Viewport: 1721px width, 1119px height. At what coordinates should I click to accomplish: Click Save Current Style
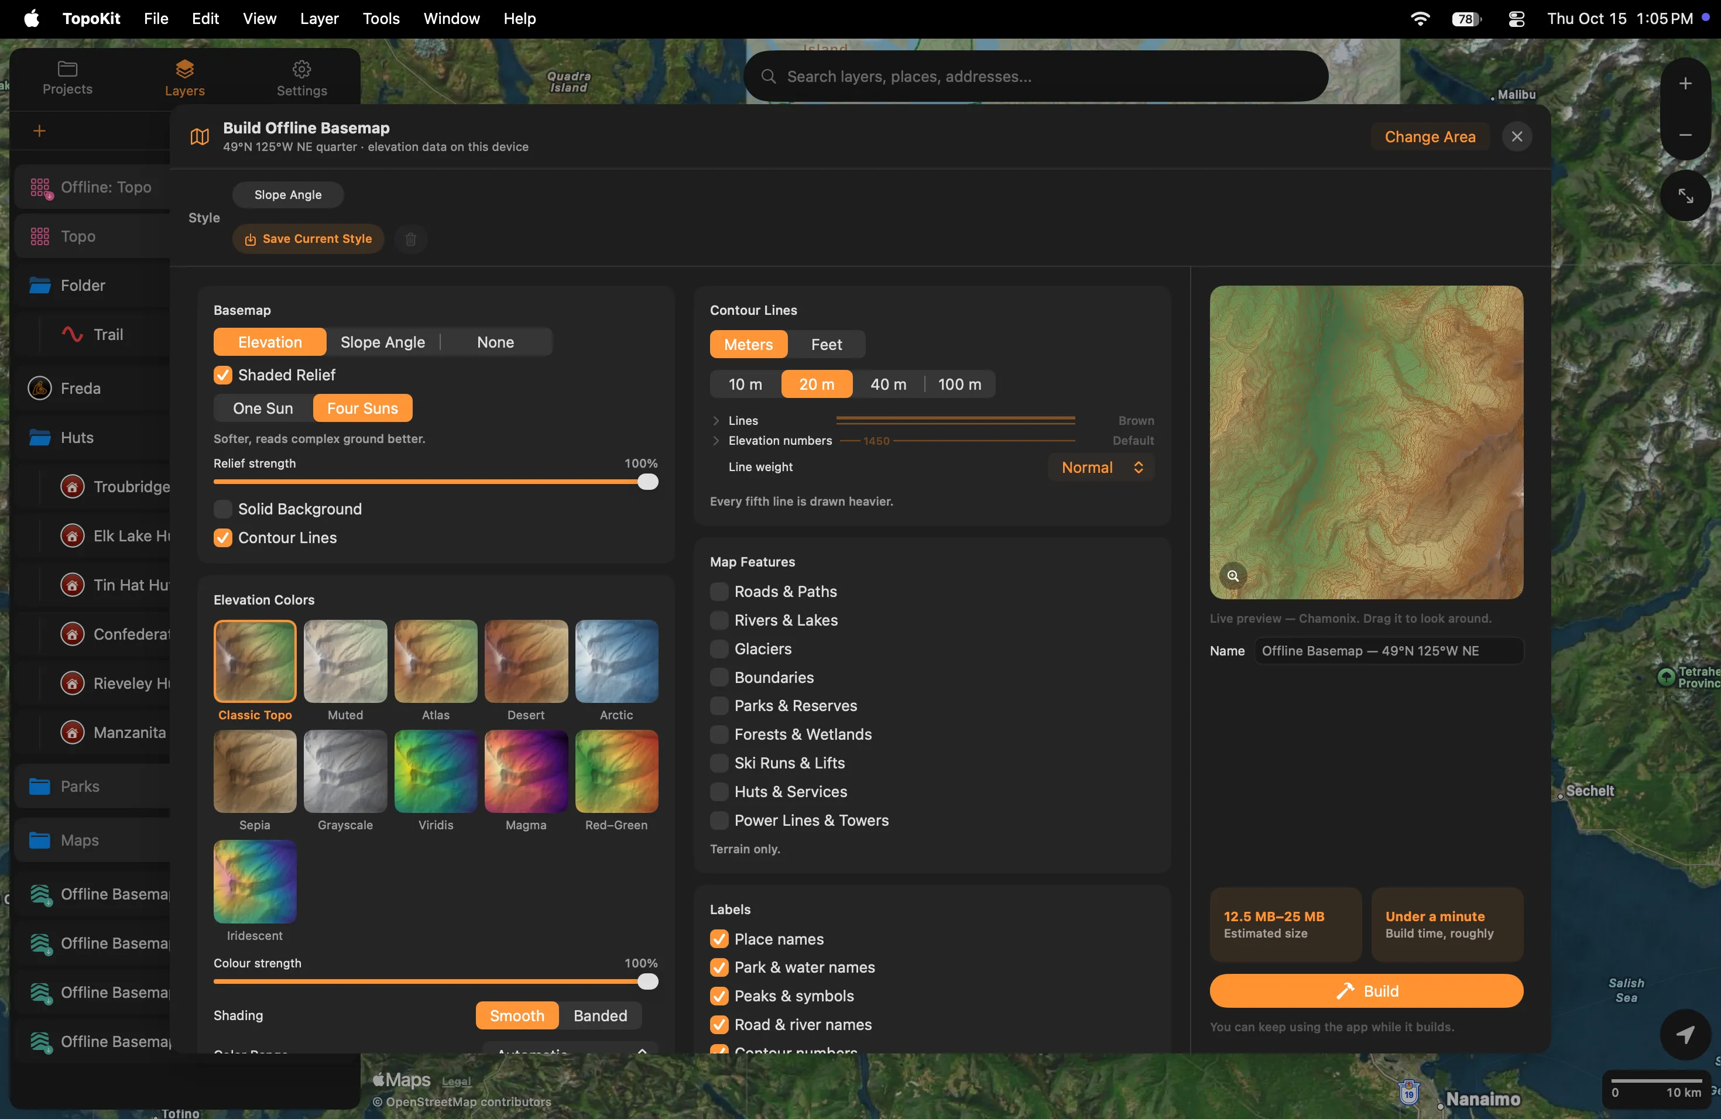click(x=308, y=239)
